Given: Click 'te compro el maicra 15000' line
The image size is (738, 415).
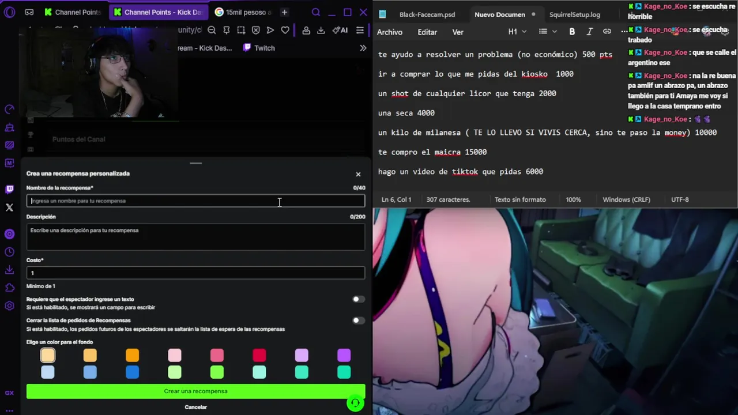Looking at the screenshot, I should point(432,152).
